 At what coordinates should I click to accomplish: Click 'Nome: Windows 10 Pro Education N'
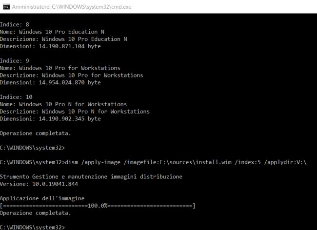pos(52,32)
